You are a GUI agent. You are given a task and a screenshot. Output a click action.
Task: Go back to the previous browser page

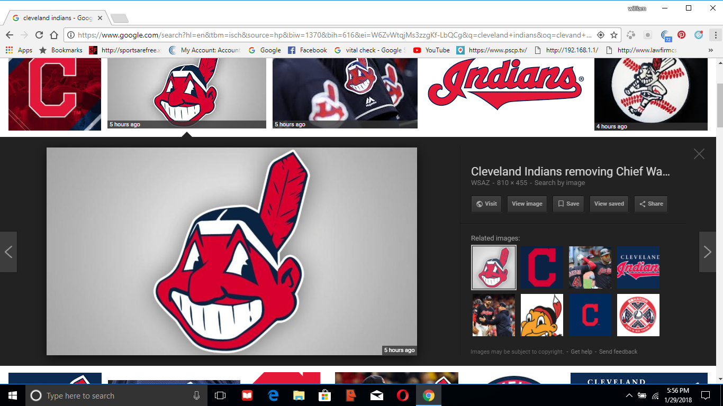[10, 35]
